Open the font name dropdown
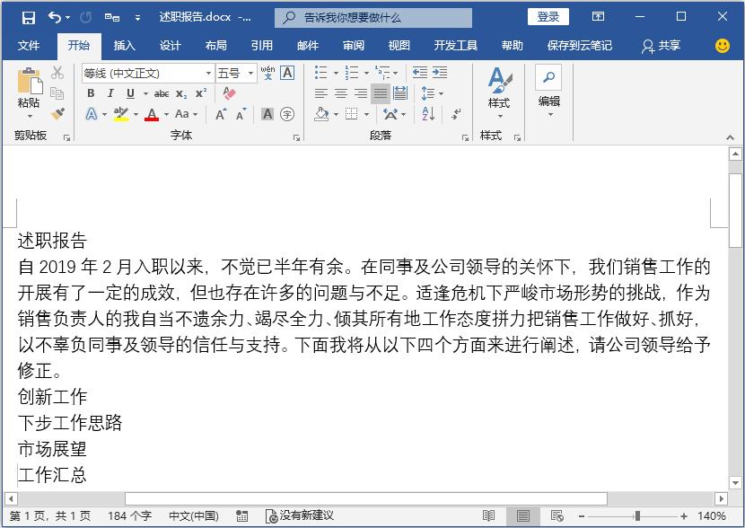Screen dimensions: 745x528 pos(208,73)
